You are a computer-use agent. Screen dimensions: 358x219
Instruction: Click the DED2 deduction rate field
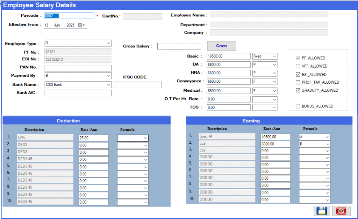[94, 145]
